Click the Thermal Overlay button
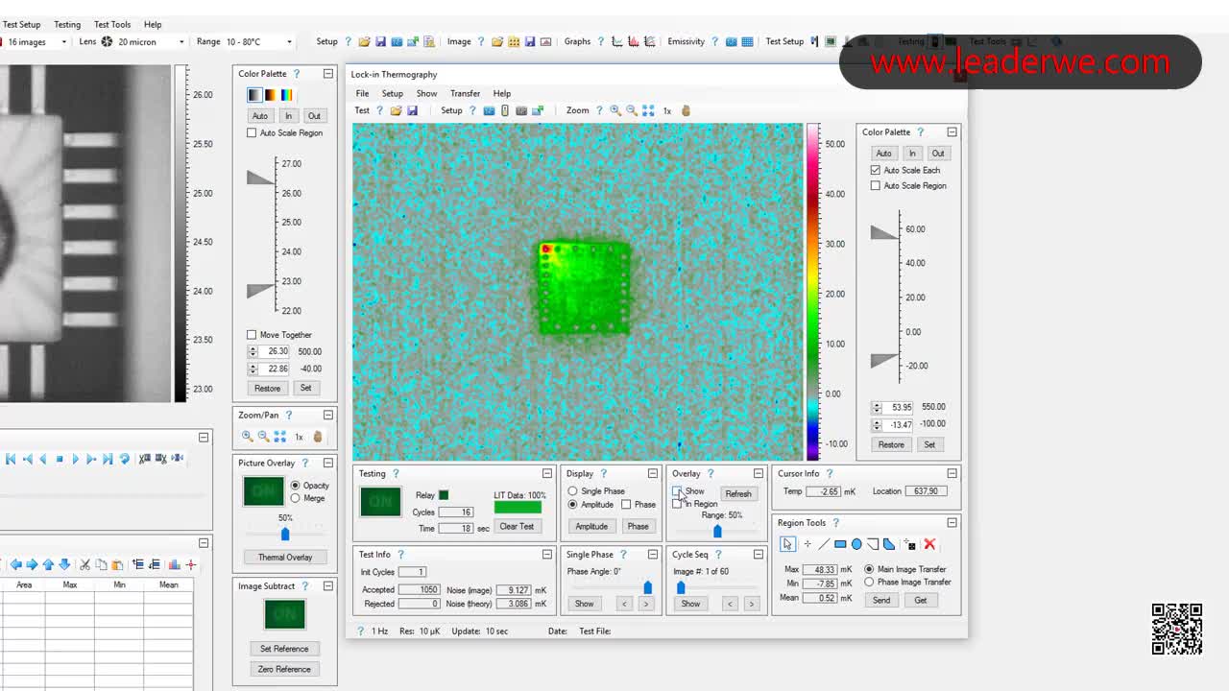1229x691 pixels. click(x=285, y=557)
